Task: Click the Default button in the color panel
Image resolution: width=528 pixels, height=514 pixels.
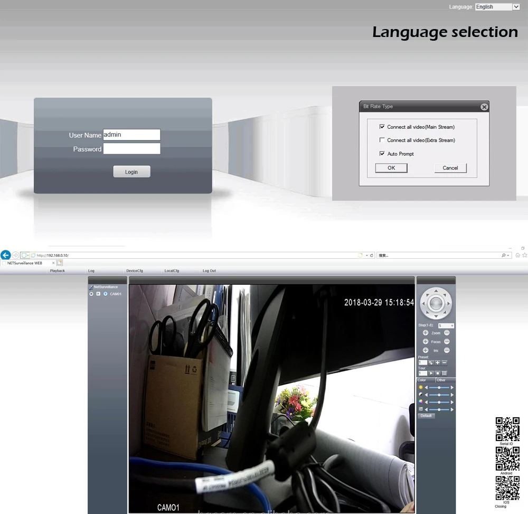Action: [x=426, y=416]
